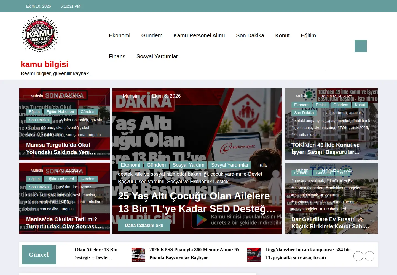Open ticker item '2026 KPSS Puanıyla 860 Memur Alımı'

click(194, 254)
